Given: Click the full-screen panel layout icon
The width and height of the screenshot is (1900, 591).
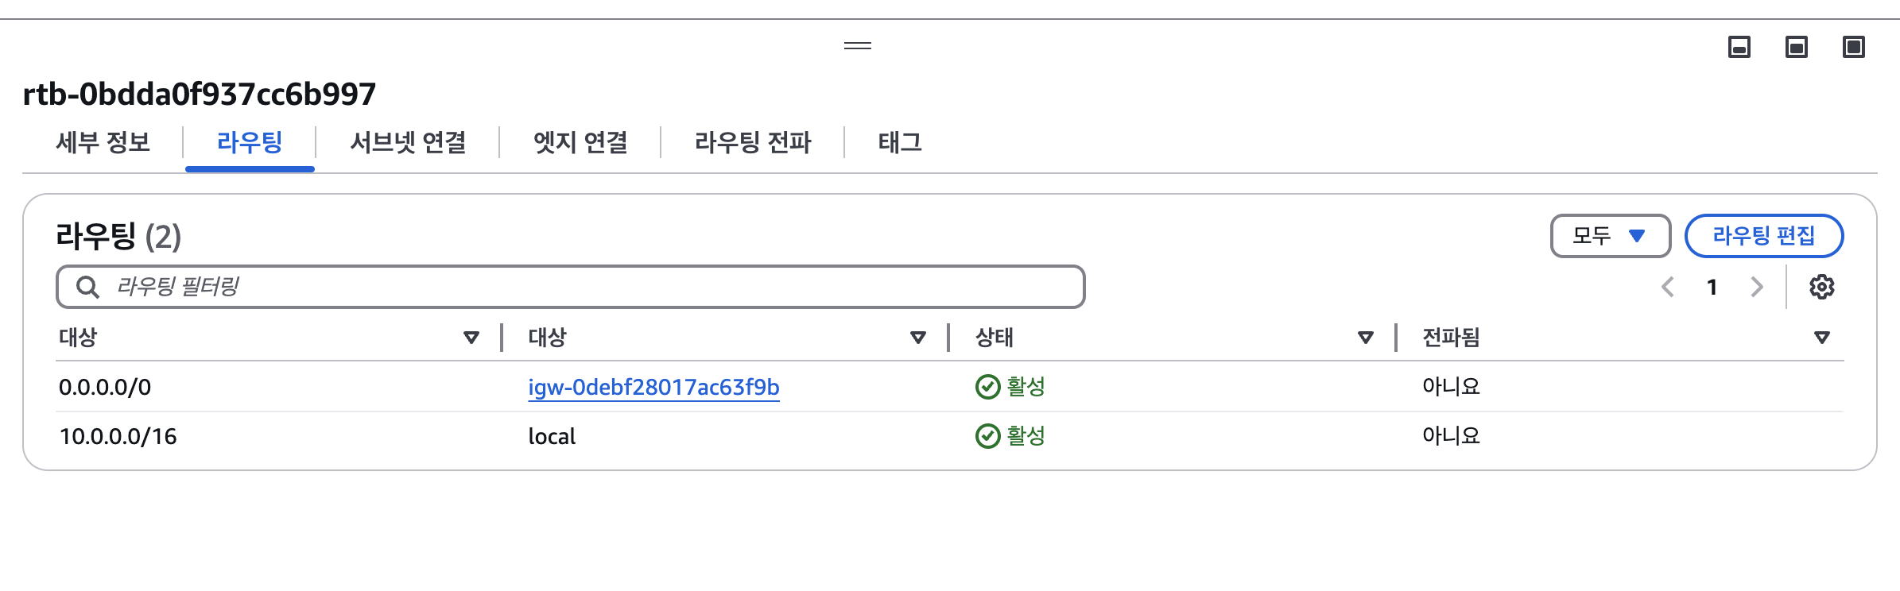Looking at the screenshot, I should tap(1854, 48).
